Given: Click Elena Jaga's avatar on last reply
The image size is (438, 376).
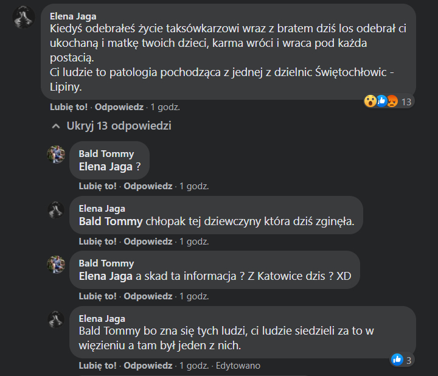Looking at the screenshot, I should pyautogui.click(x=56, y=319).
